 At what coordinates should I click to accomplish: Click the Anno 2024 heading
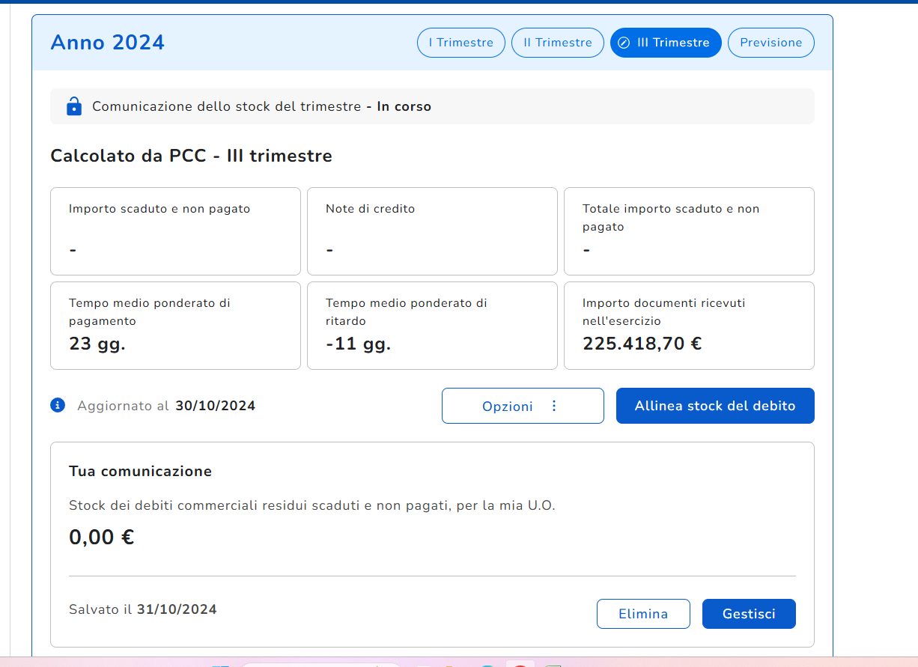click(x=107, y=43)
